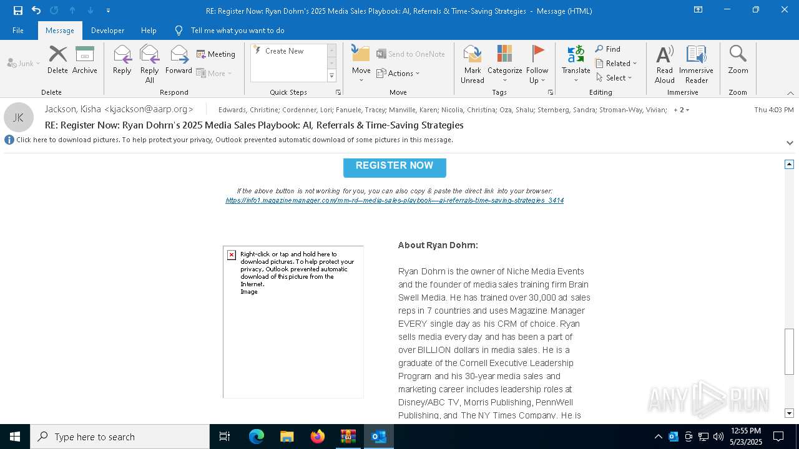Open Manage Quick Steps dialog launcher

(338, 92)
